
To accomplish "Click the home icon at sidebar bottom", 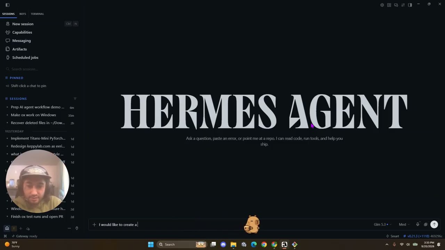I will point(7,228).
